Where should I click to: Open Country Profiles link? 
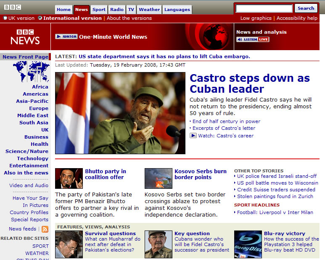29,212
